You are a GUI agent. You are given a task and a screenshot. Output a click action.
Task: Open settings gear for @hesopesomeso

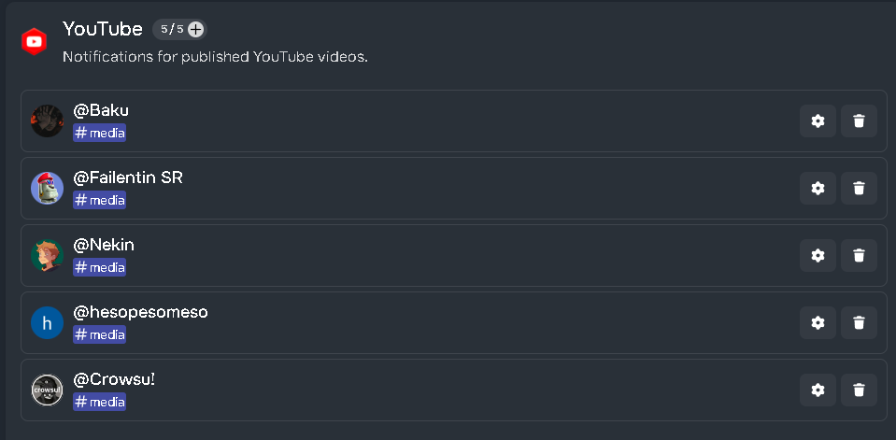[x=818, y=323]
